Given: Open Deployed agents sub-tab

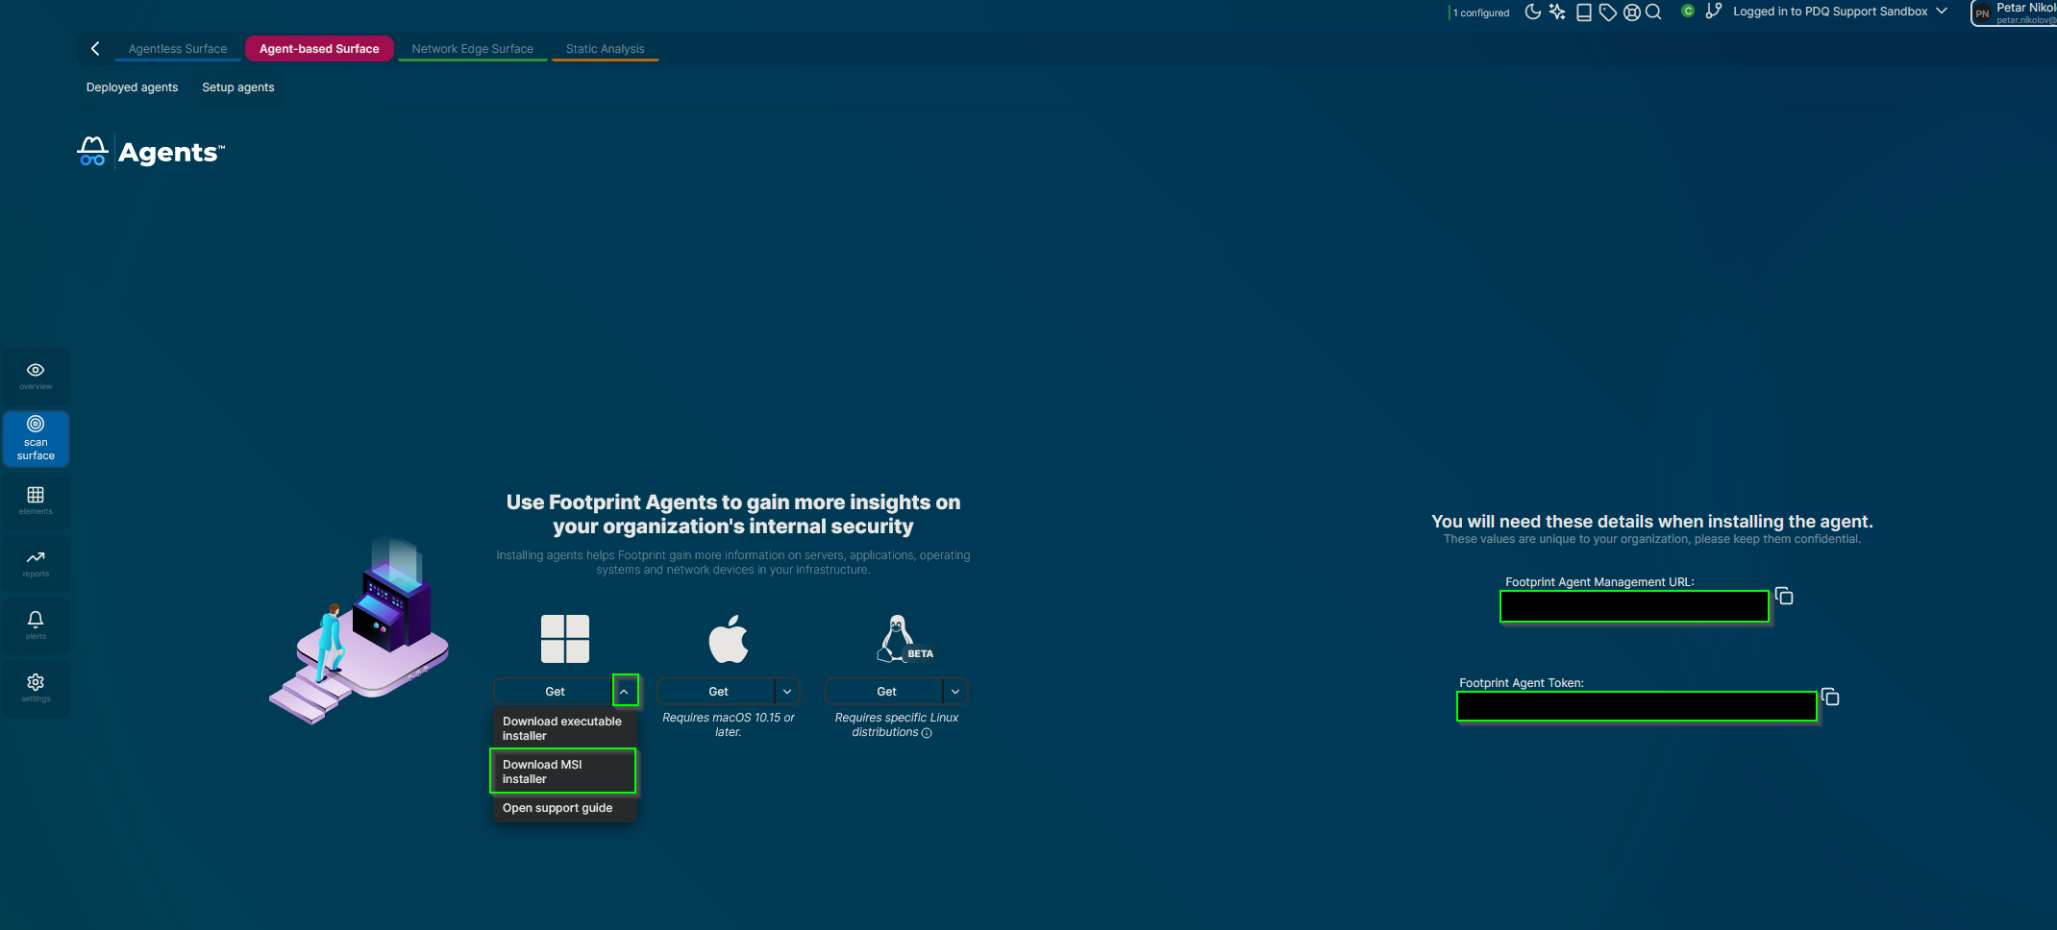Looking at the screenshot, I should point(133,87).
